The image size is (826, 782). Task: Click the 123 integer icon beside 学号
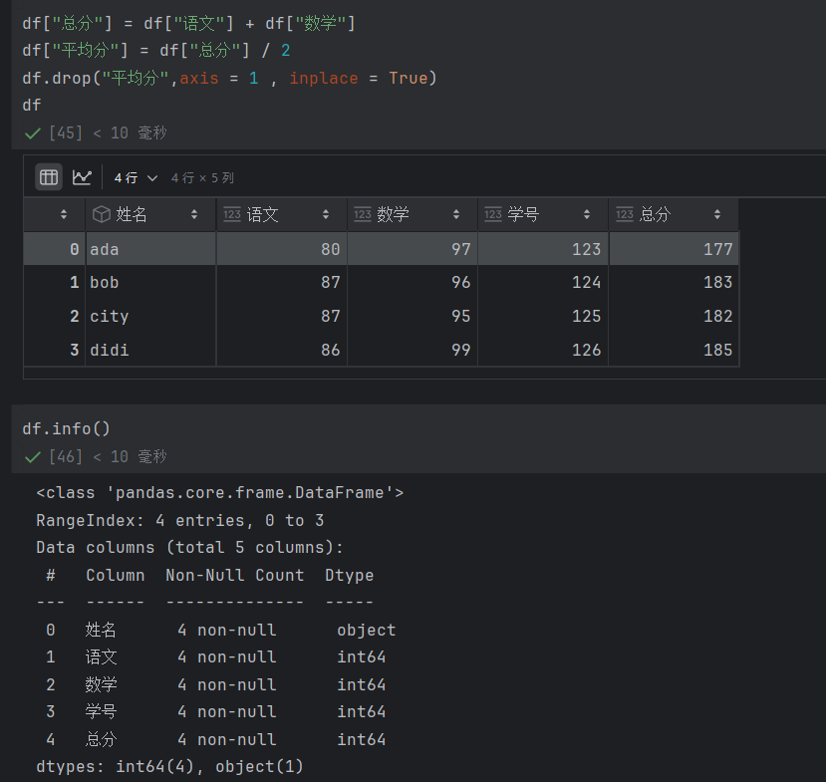coord(492,213)
